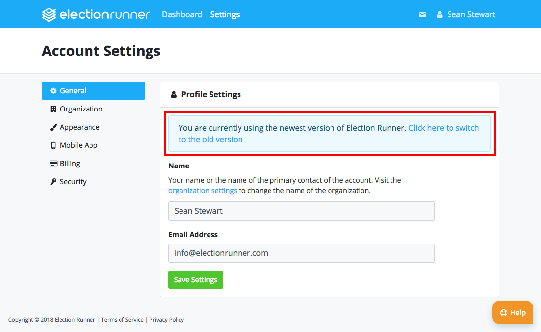The image size is (541, 332).
Task: Open the organization settings link
Action: click(203, 191)
